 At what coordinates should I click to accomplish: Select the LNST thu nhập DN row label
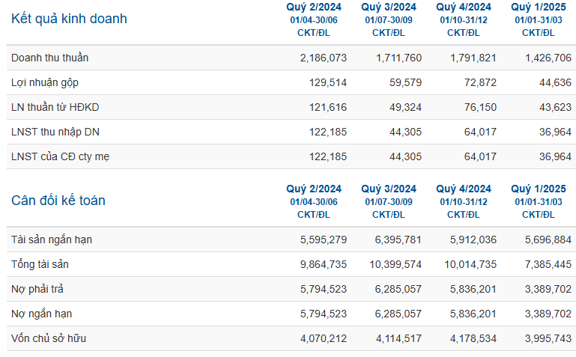55,132
